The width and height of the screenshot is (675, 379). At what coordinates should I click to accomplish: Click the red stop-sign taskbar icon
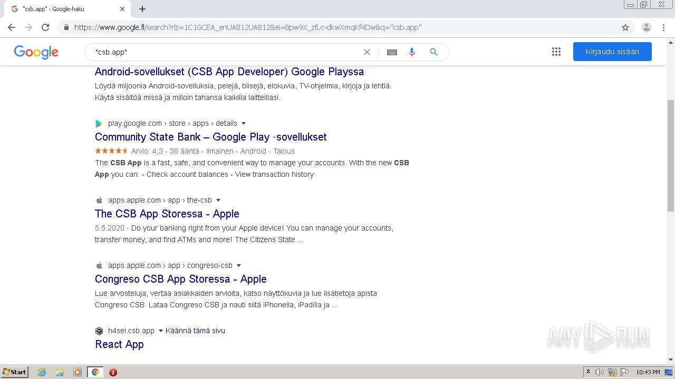coord(113,372)
